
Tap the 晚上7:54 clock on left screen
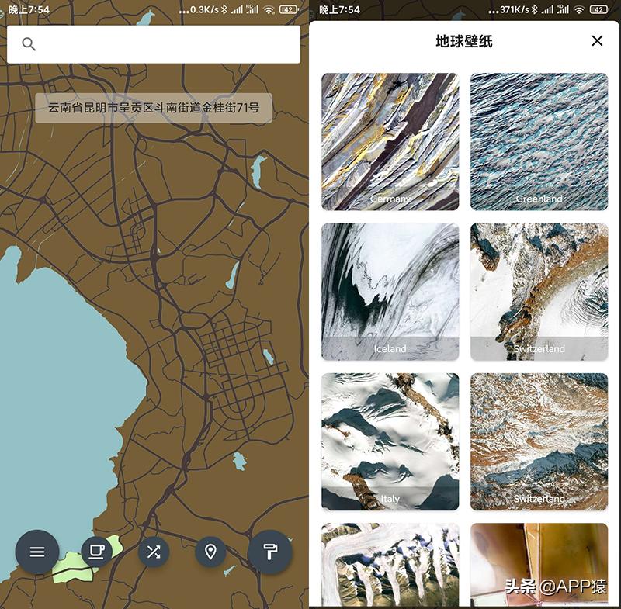point(29,10)
